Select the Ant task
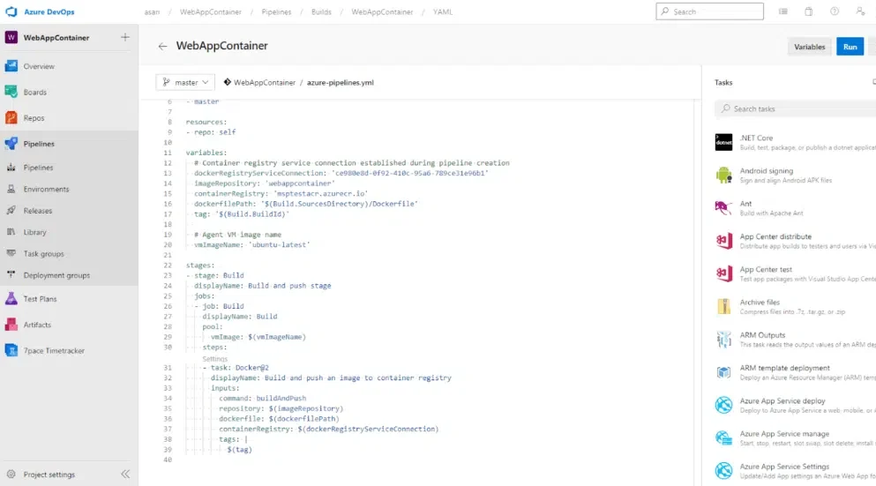This screenshot has height=486, width=876. [x=795, y=208]
